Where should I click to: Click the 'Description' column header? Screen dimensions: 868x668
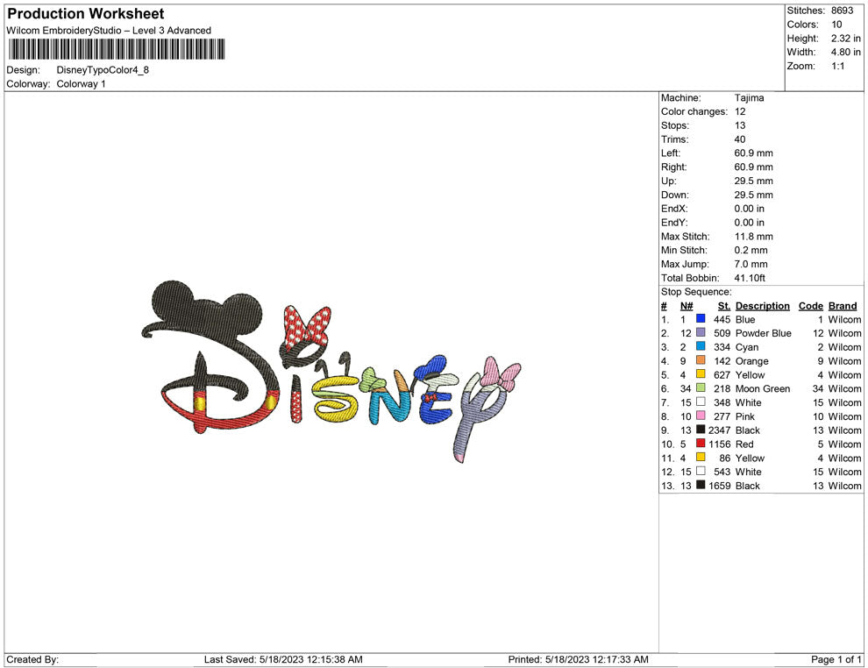(x=762, y=305)
